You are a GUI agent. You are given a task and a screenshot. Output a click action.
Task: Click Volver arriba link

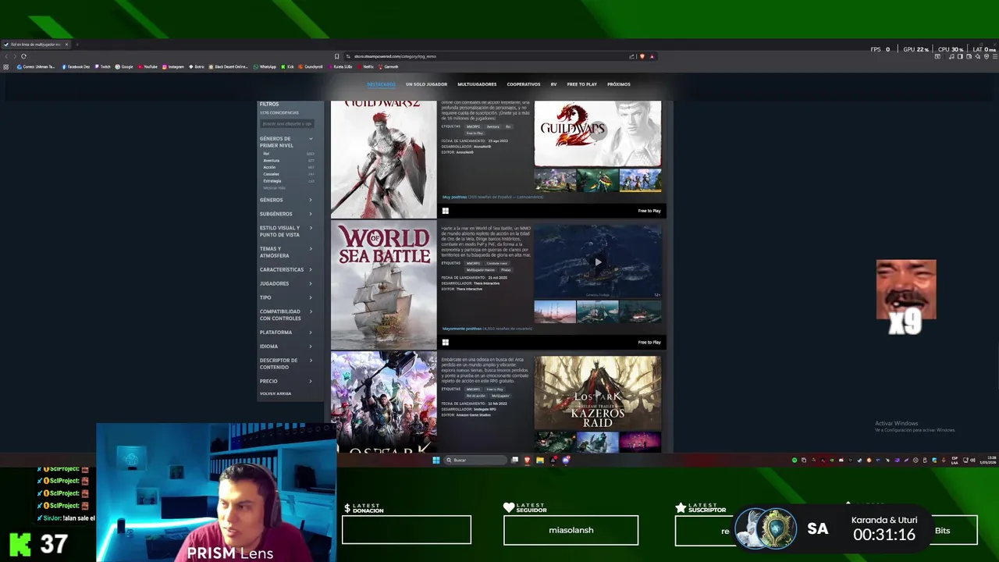coord(276,393)
